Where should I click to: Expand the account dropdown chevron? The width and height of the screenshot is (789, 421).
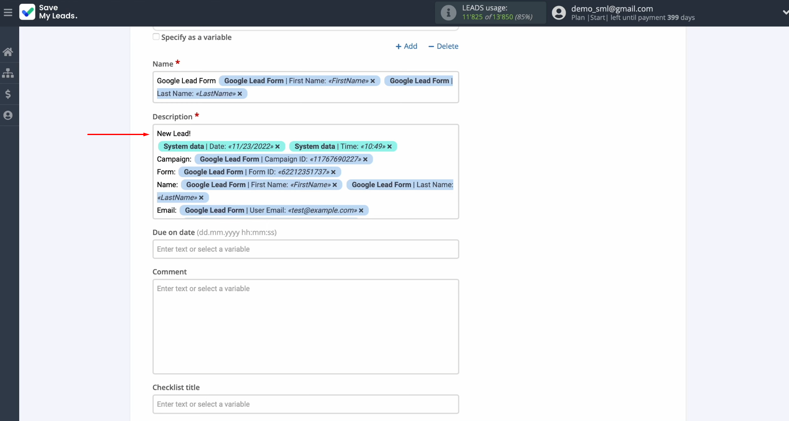click(x=785, y=13)
